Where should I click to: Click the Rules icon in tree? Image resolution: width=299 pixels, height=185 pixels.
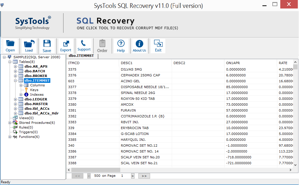point(15,127)
